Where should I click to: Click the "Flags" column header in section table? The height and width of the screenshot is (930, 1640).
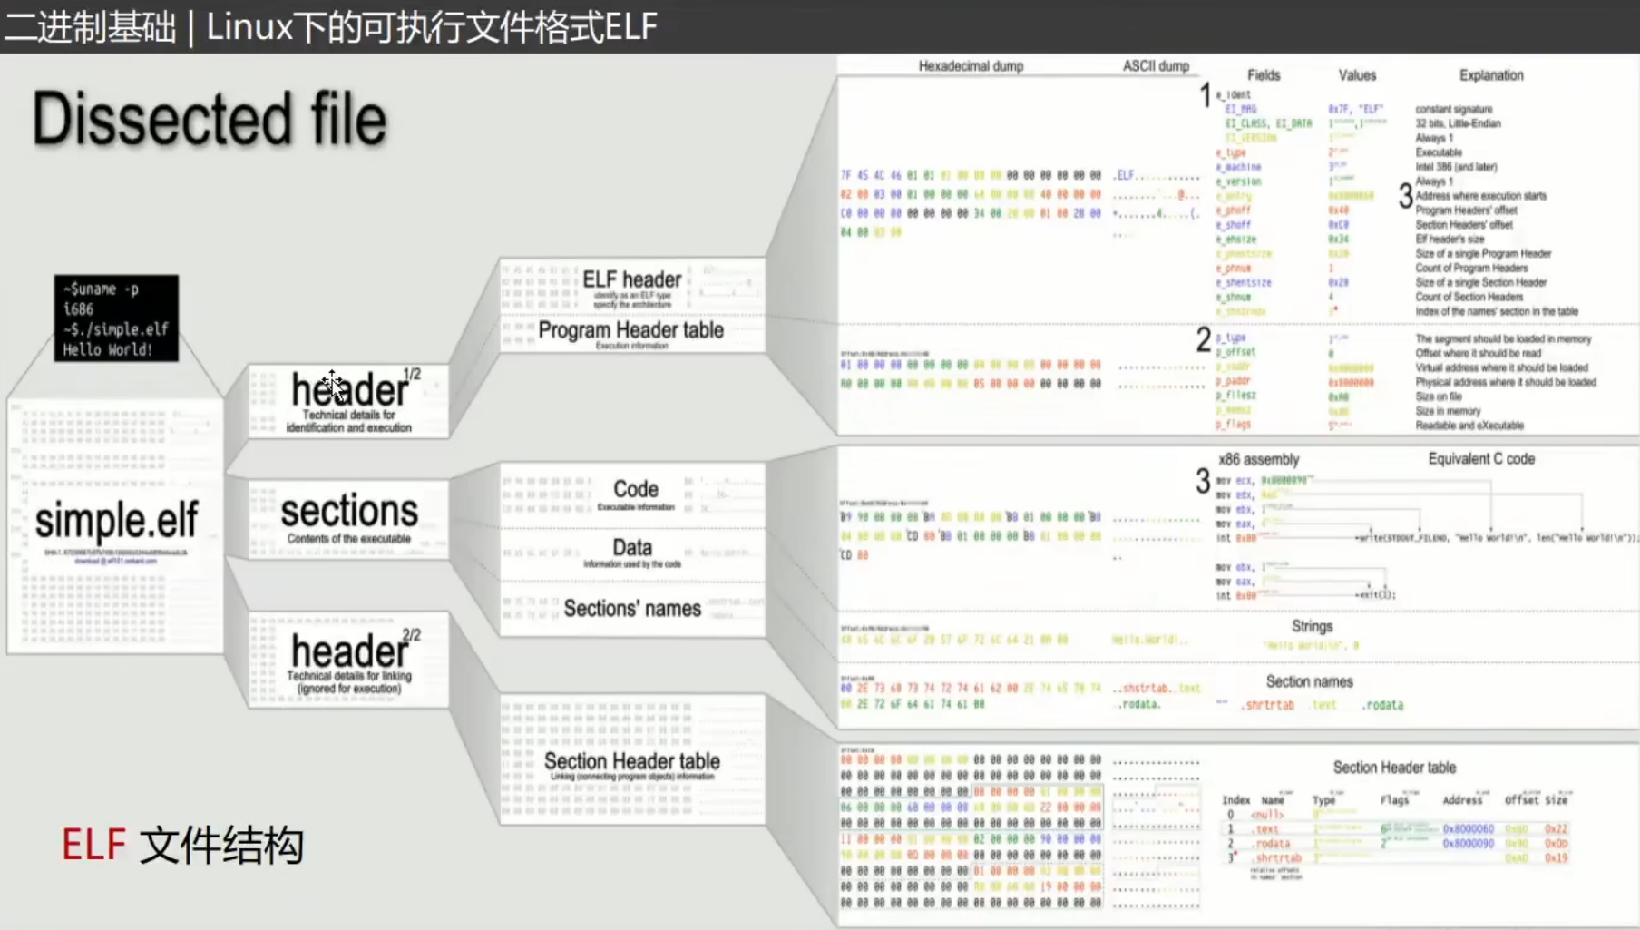pos(1394,800)
